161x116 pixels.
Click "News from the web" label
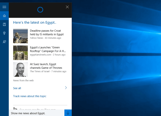tap(23, 80)
